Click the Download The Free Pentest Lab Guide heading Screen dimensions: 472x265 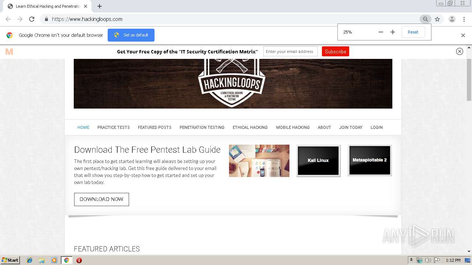point(147,150)
